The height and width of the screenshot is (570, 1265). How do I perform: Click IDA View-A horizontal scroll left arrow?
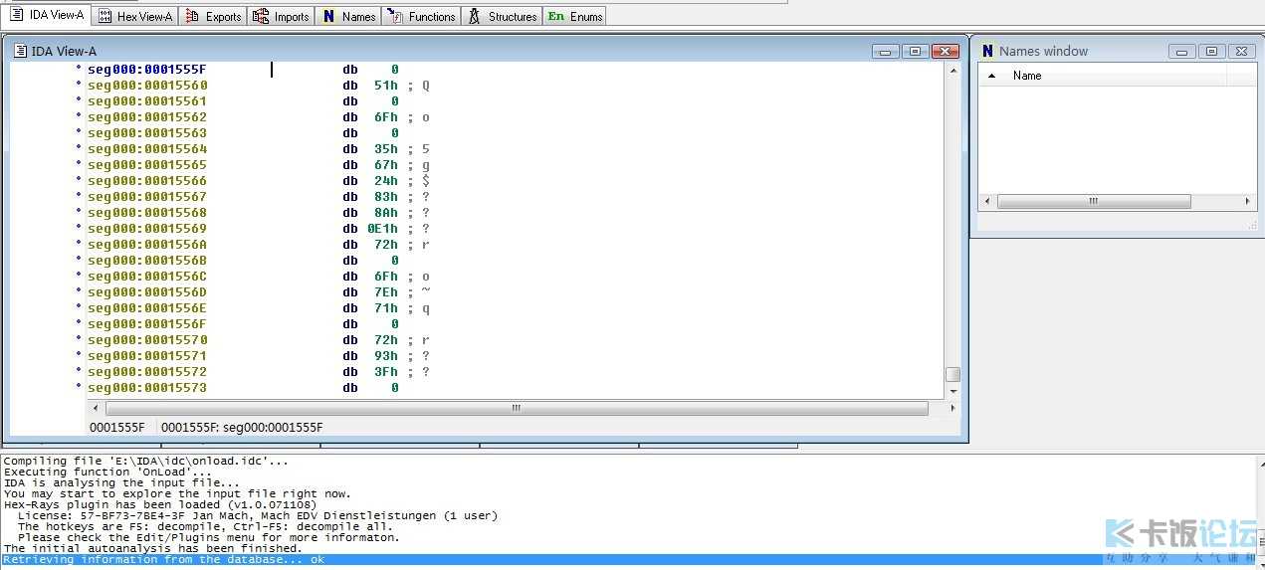pos(96,408)
